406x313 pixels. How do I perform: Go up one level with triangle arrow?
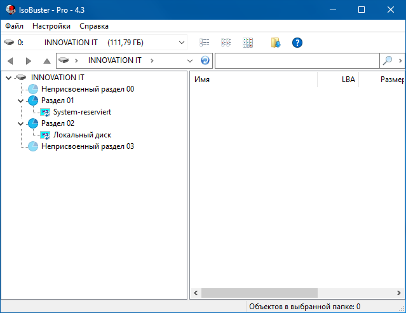click(x=47, y=61)
